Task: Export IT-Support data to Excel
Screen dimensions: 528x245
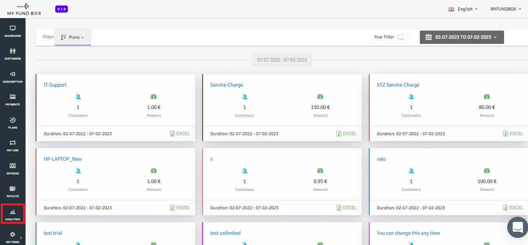Action: [180, 134]
